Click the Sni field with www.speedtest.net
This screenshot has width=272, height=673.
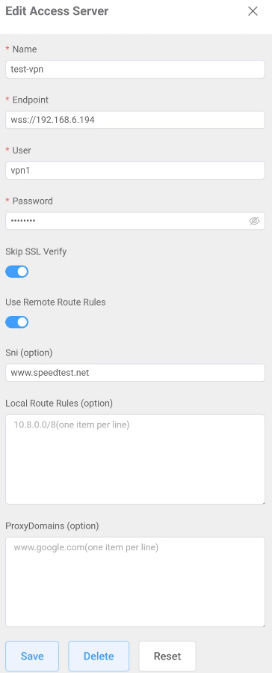click(x=135, y=373)
